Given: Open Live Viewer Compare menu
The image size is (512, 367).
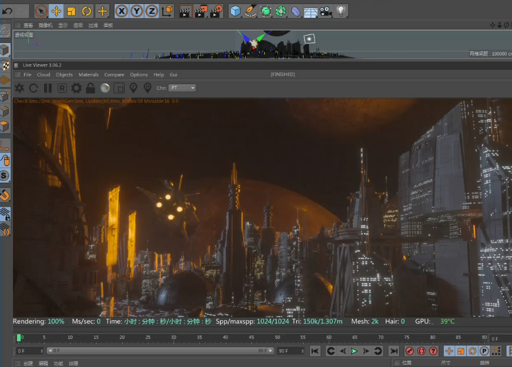Looking at the screenshot, I should [x=115, y=75].
